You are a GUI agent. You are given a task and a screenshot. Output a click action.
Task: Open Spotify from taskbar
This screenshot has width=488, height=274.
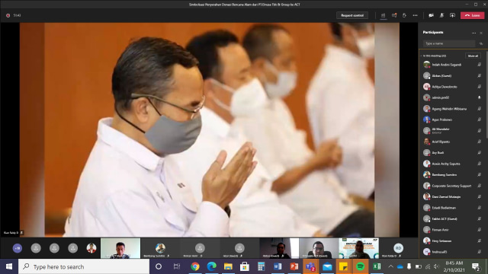(x=360, y=266)
